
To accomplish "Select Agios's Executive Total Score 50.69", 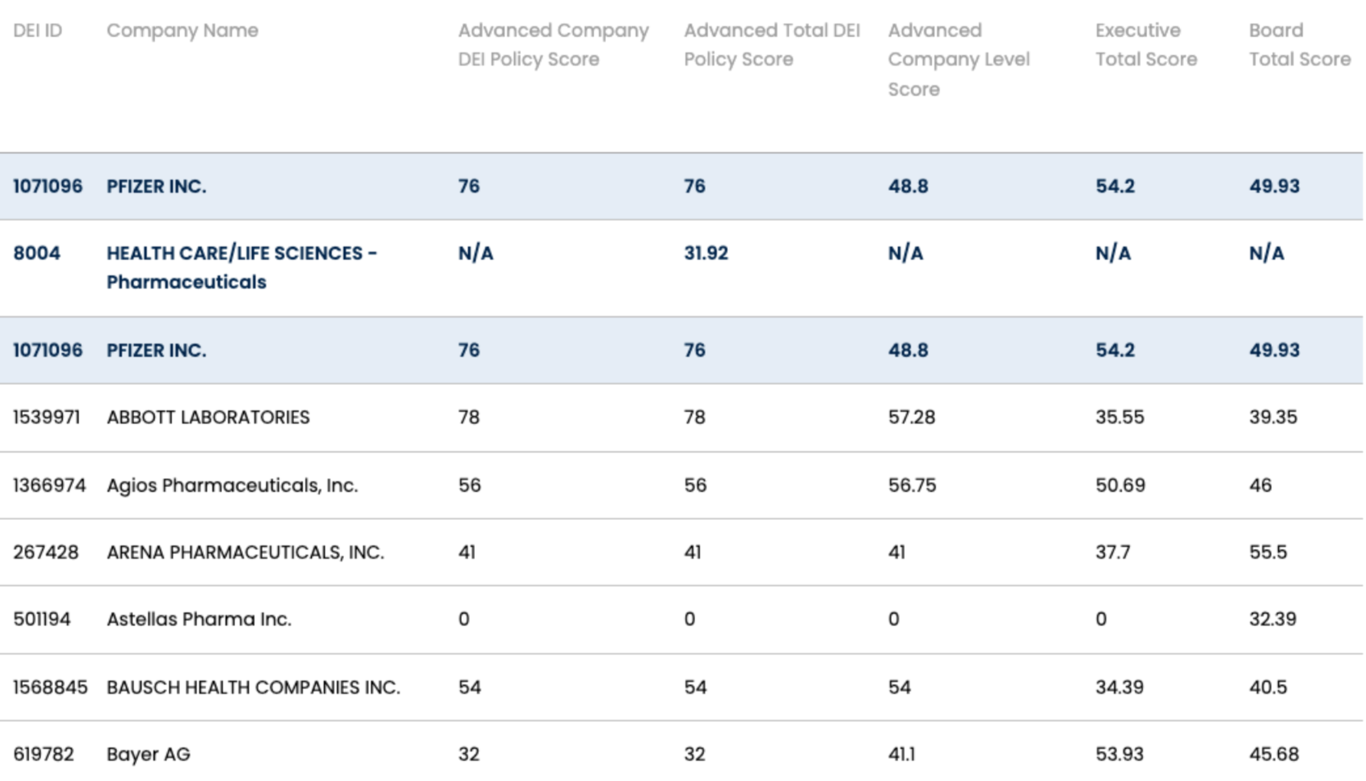I will pos(1120,485).
